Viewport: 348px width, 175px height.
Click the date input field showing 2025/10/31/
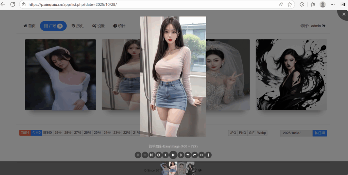(x=296, y=133)
